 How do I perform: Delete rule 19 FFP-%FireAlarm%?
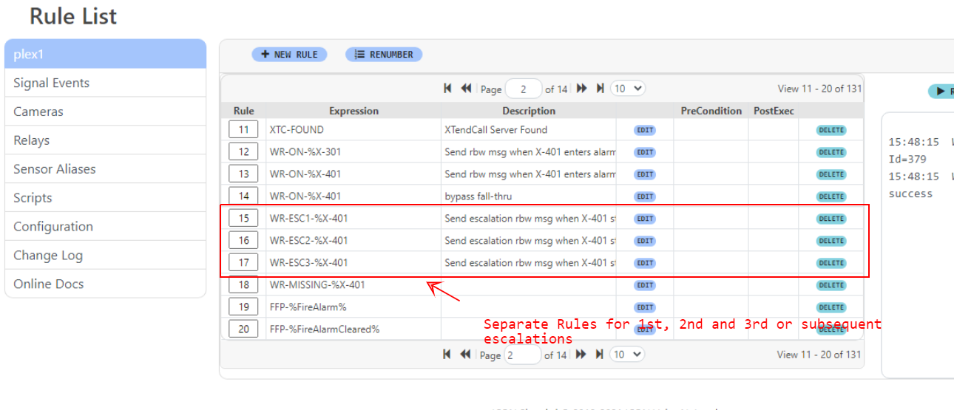831,307
